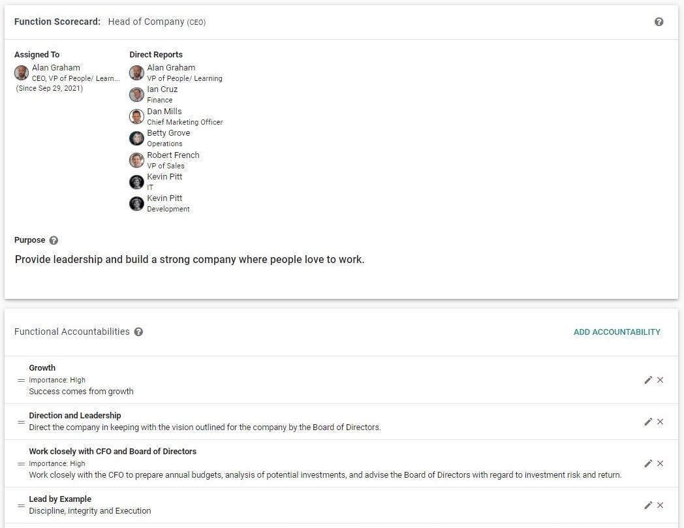Click drag handle beside Lead by Example

(21, 505)
